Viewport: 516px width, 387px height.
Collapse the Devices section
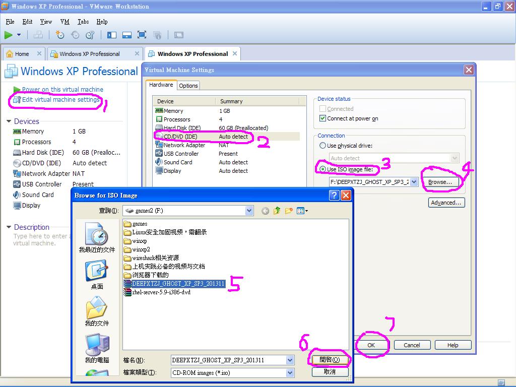(9, 121)
